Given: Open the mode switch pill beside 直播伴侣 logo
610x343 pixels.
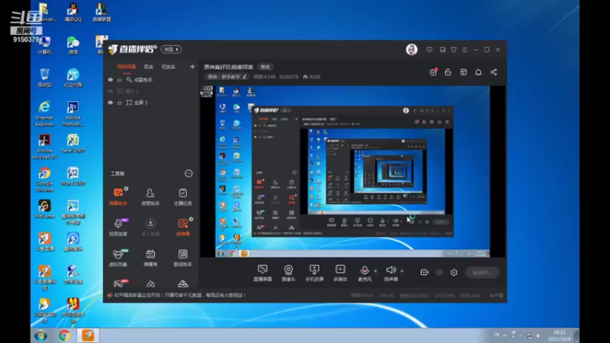Looking at the screenshot, I should [x=171, y=50].
